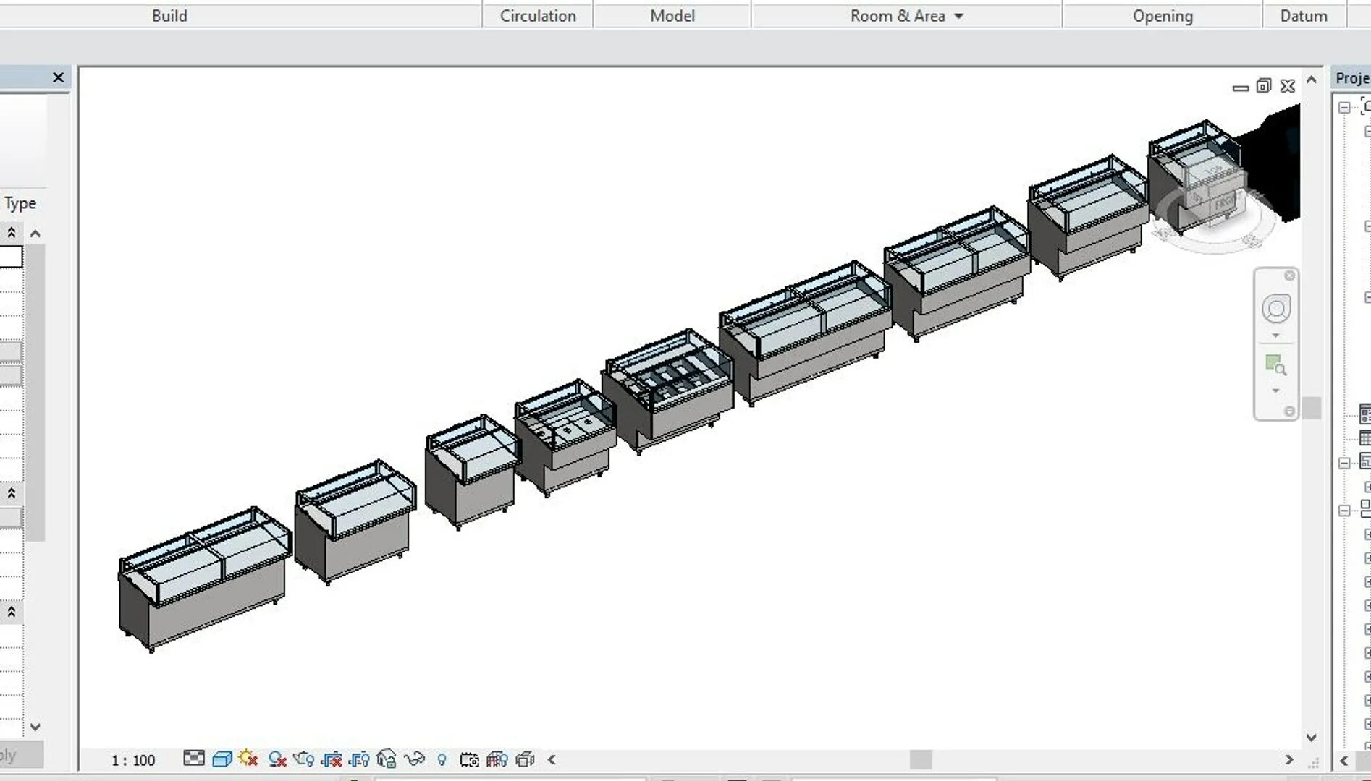
Task: Open the Detail Level icon menu
Action: coord(193,759)
